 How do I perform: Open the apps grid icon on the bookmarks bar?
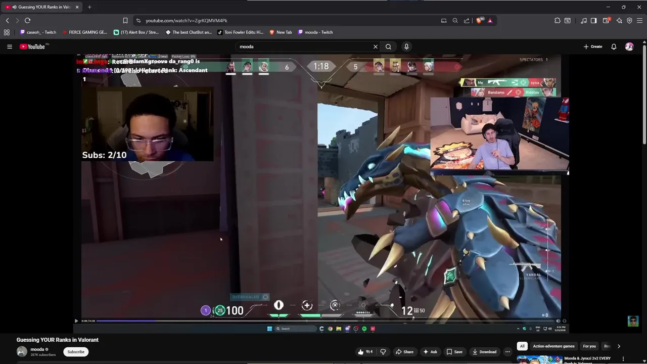click(7, 32)
